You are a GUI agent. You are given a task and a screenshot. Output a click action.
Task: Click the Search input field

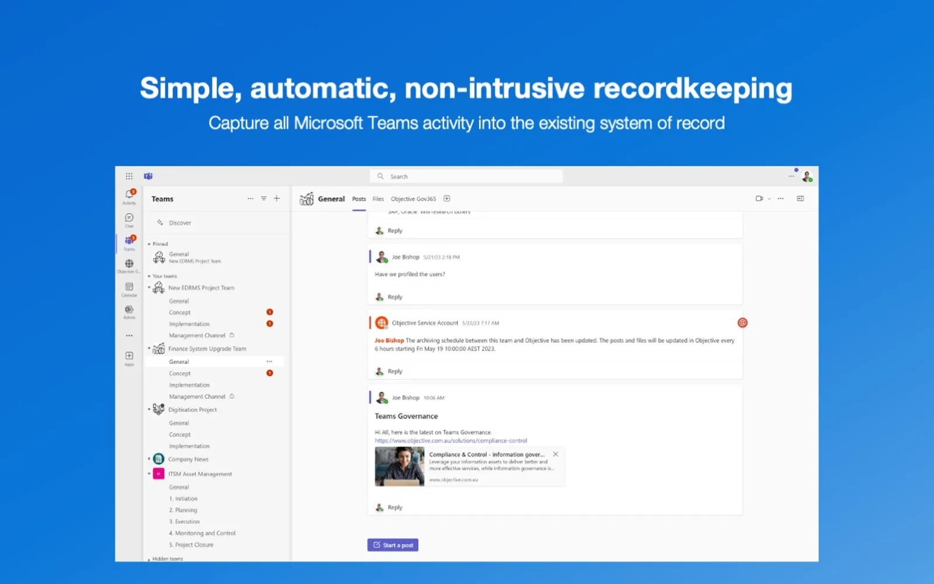(x=466, y=176)
